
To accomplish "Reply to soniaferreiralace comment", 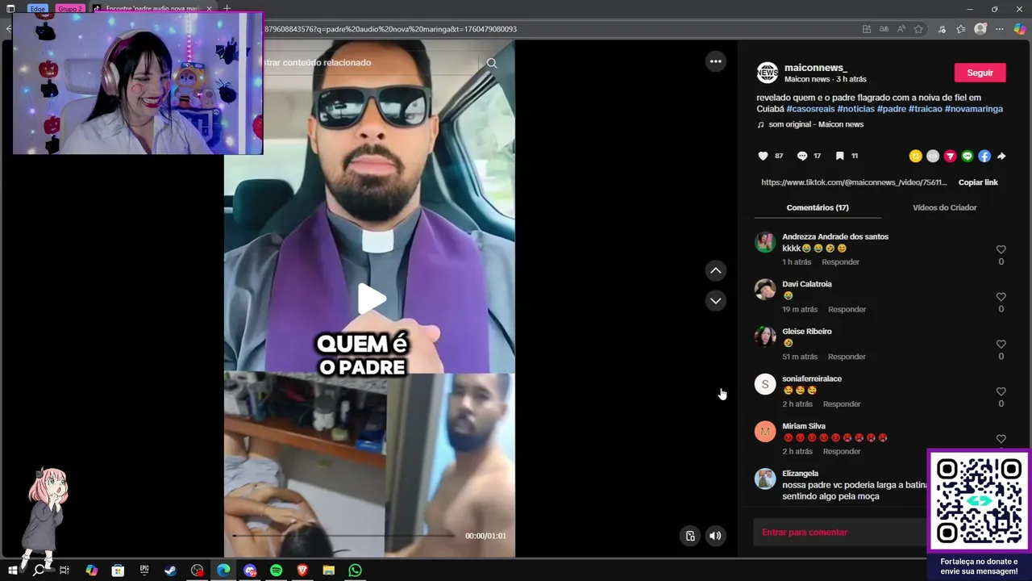I will pyautogui.click(x=842, y=404).
